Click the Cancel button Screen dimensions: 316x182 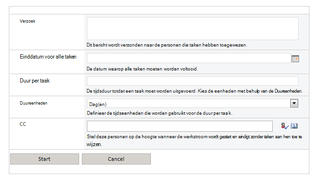pyautogui.click(x=116, y=159)
